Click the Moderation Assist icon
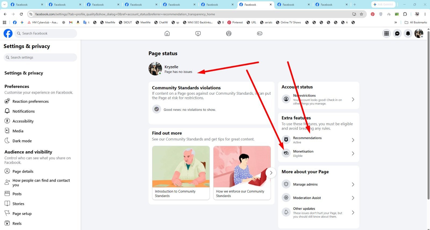Image resolution: width=430 pixels, height=230 pixels. pyautogui.click(x=286, y=198)
